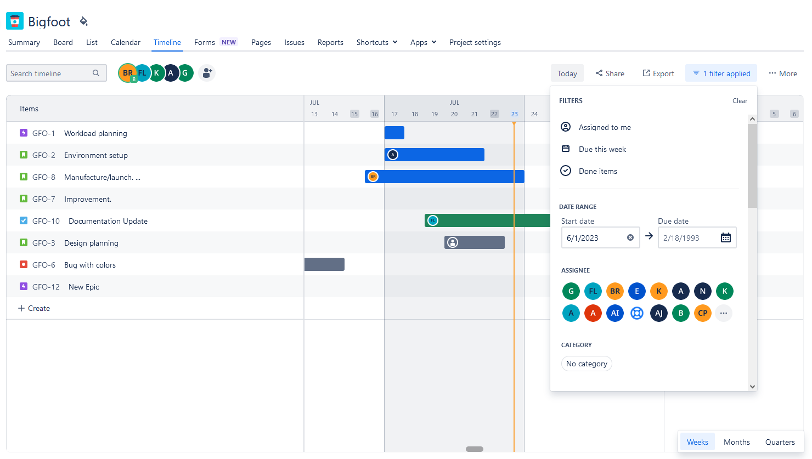The height and width of the screenshot is (459, 812).
Task: Open the Apps dropdown
Action: point(423,42)
